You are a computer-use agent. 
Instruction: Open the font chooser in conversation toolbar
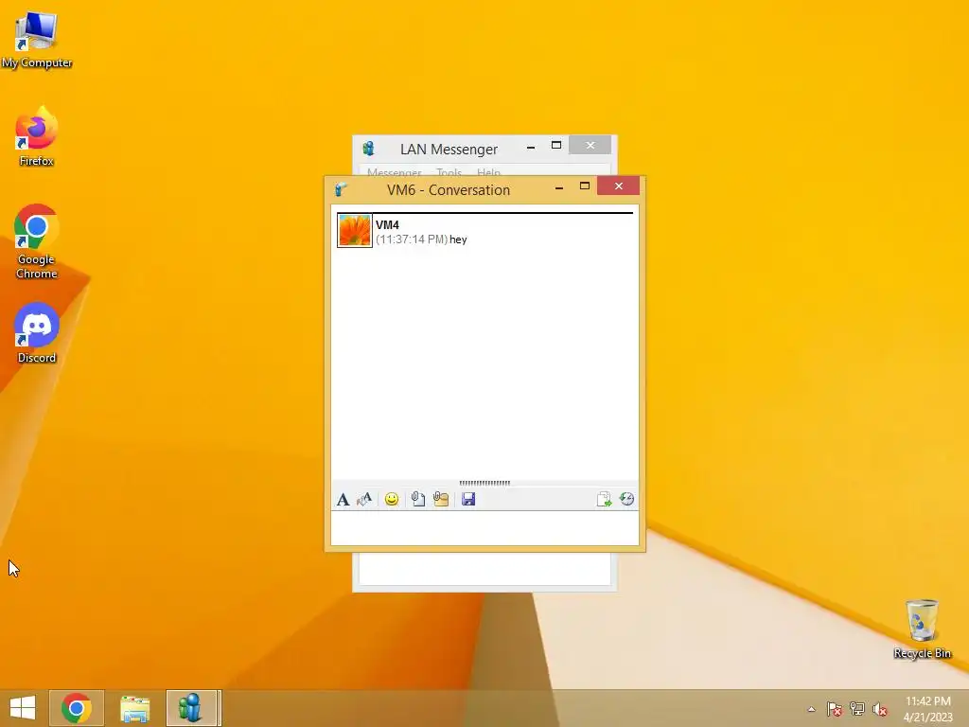click(343, 500)
